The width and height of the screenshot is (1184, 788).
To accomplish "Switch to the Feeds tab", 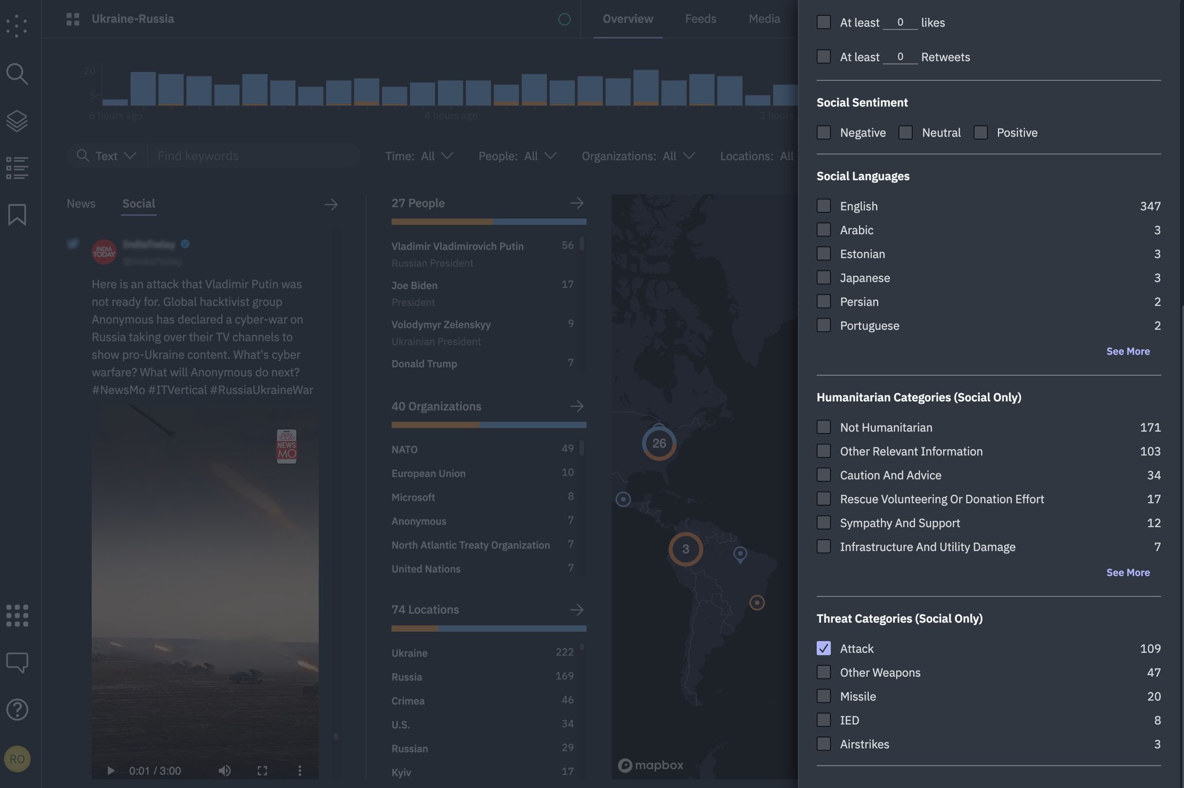I will 700,19.
